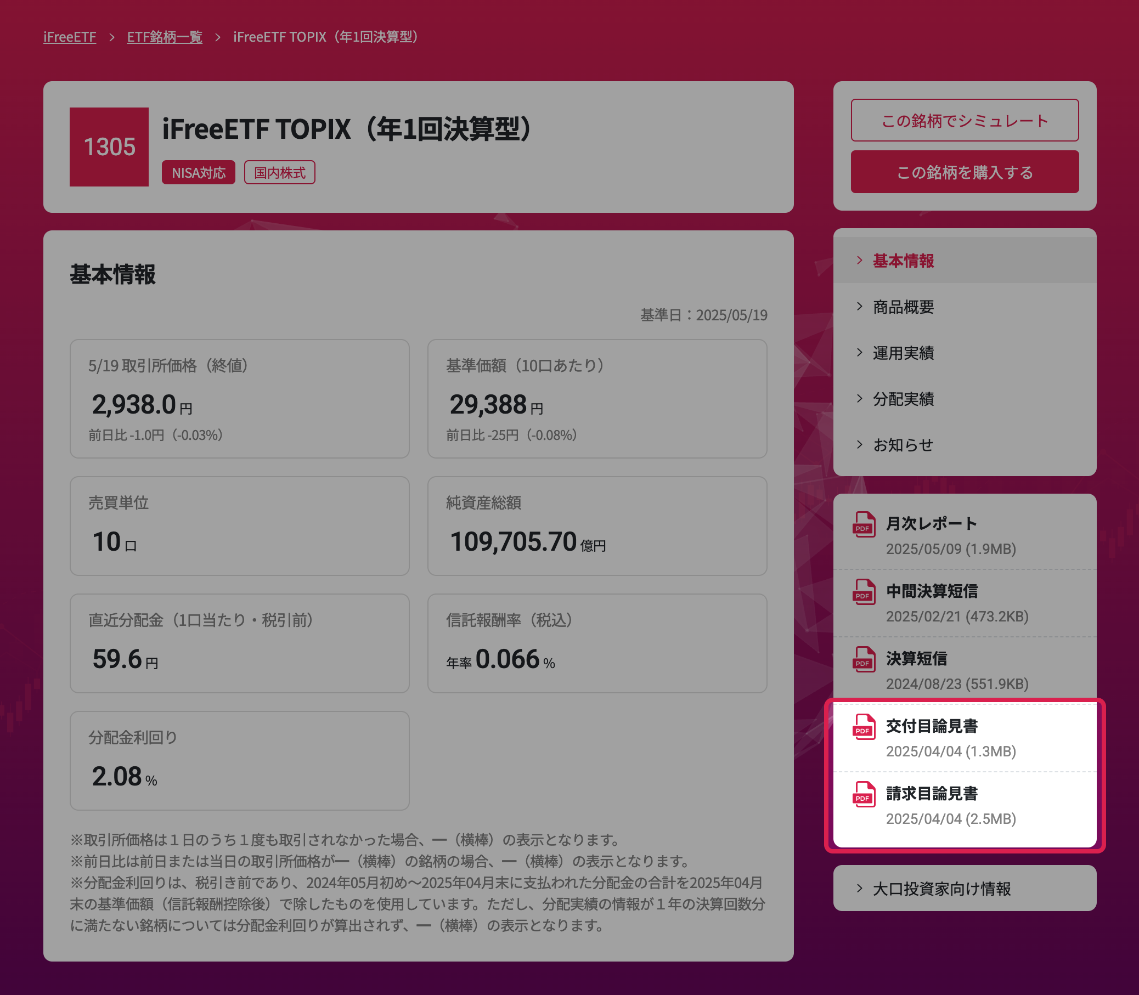
Task: Click the 59.6 円 distribution value
Action: (125, 659)
